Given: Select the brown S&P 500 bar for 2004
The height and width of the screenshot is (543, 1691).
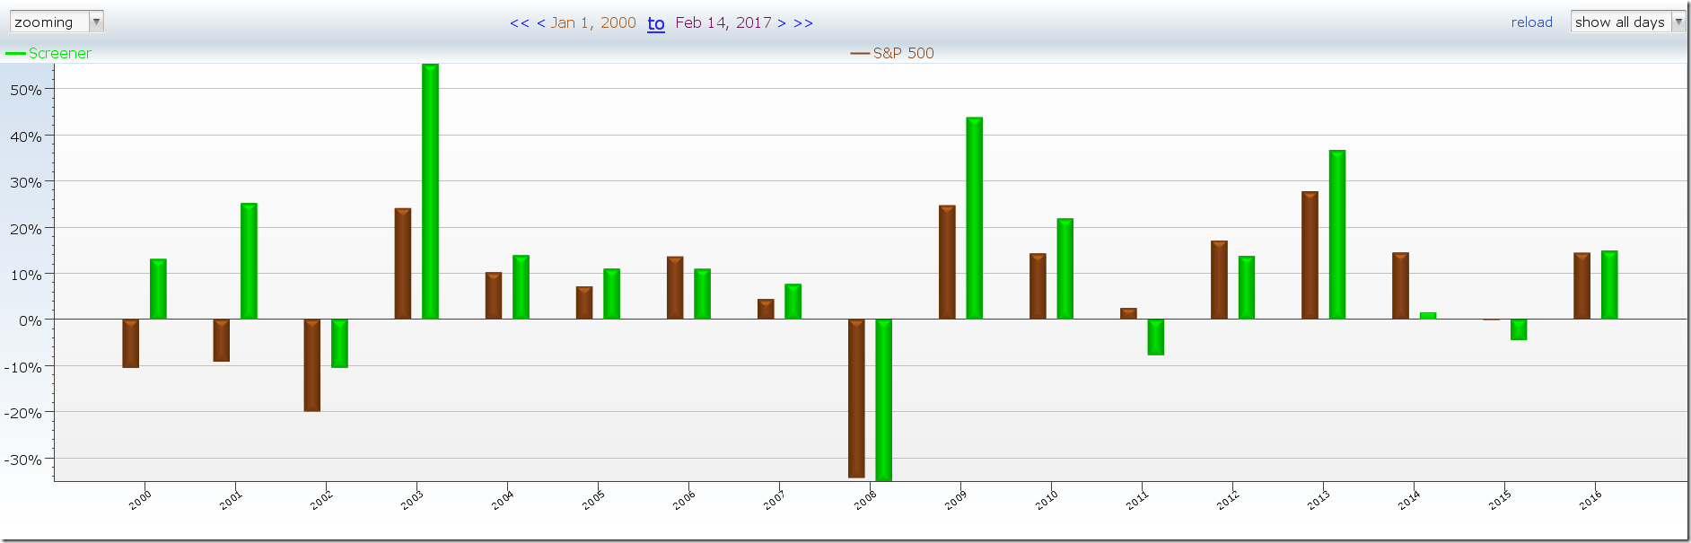Looking at the screenshot, I should 494,295.
